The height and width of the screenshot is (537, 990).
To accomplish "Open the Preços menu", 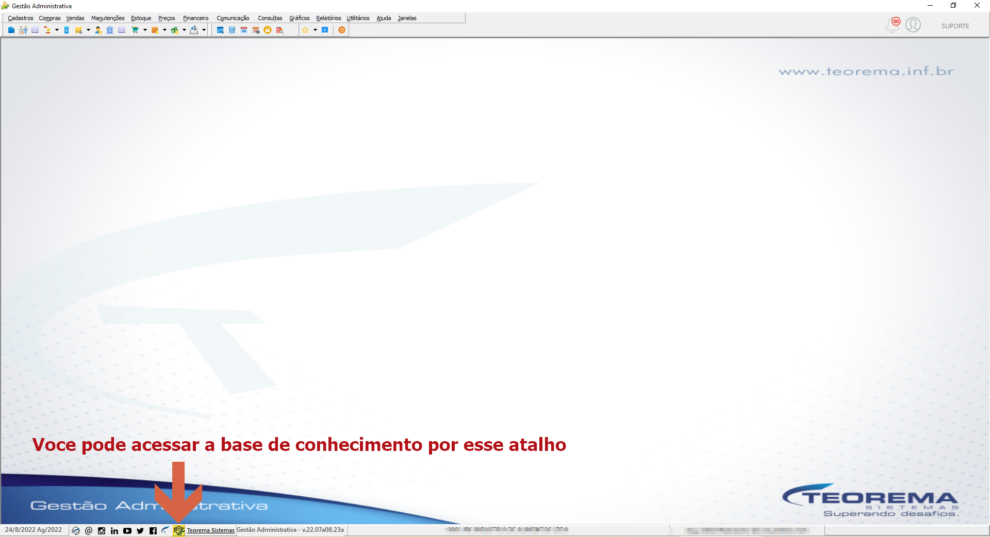I will coord(167,18).
